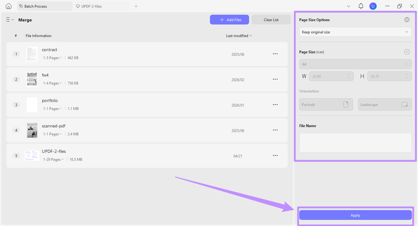
Task: Adjust the height stepper arrows
Action: pos(407,76)
